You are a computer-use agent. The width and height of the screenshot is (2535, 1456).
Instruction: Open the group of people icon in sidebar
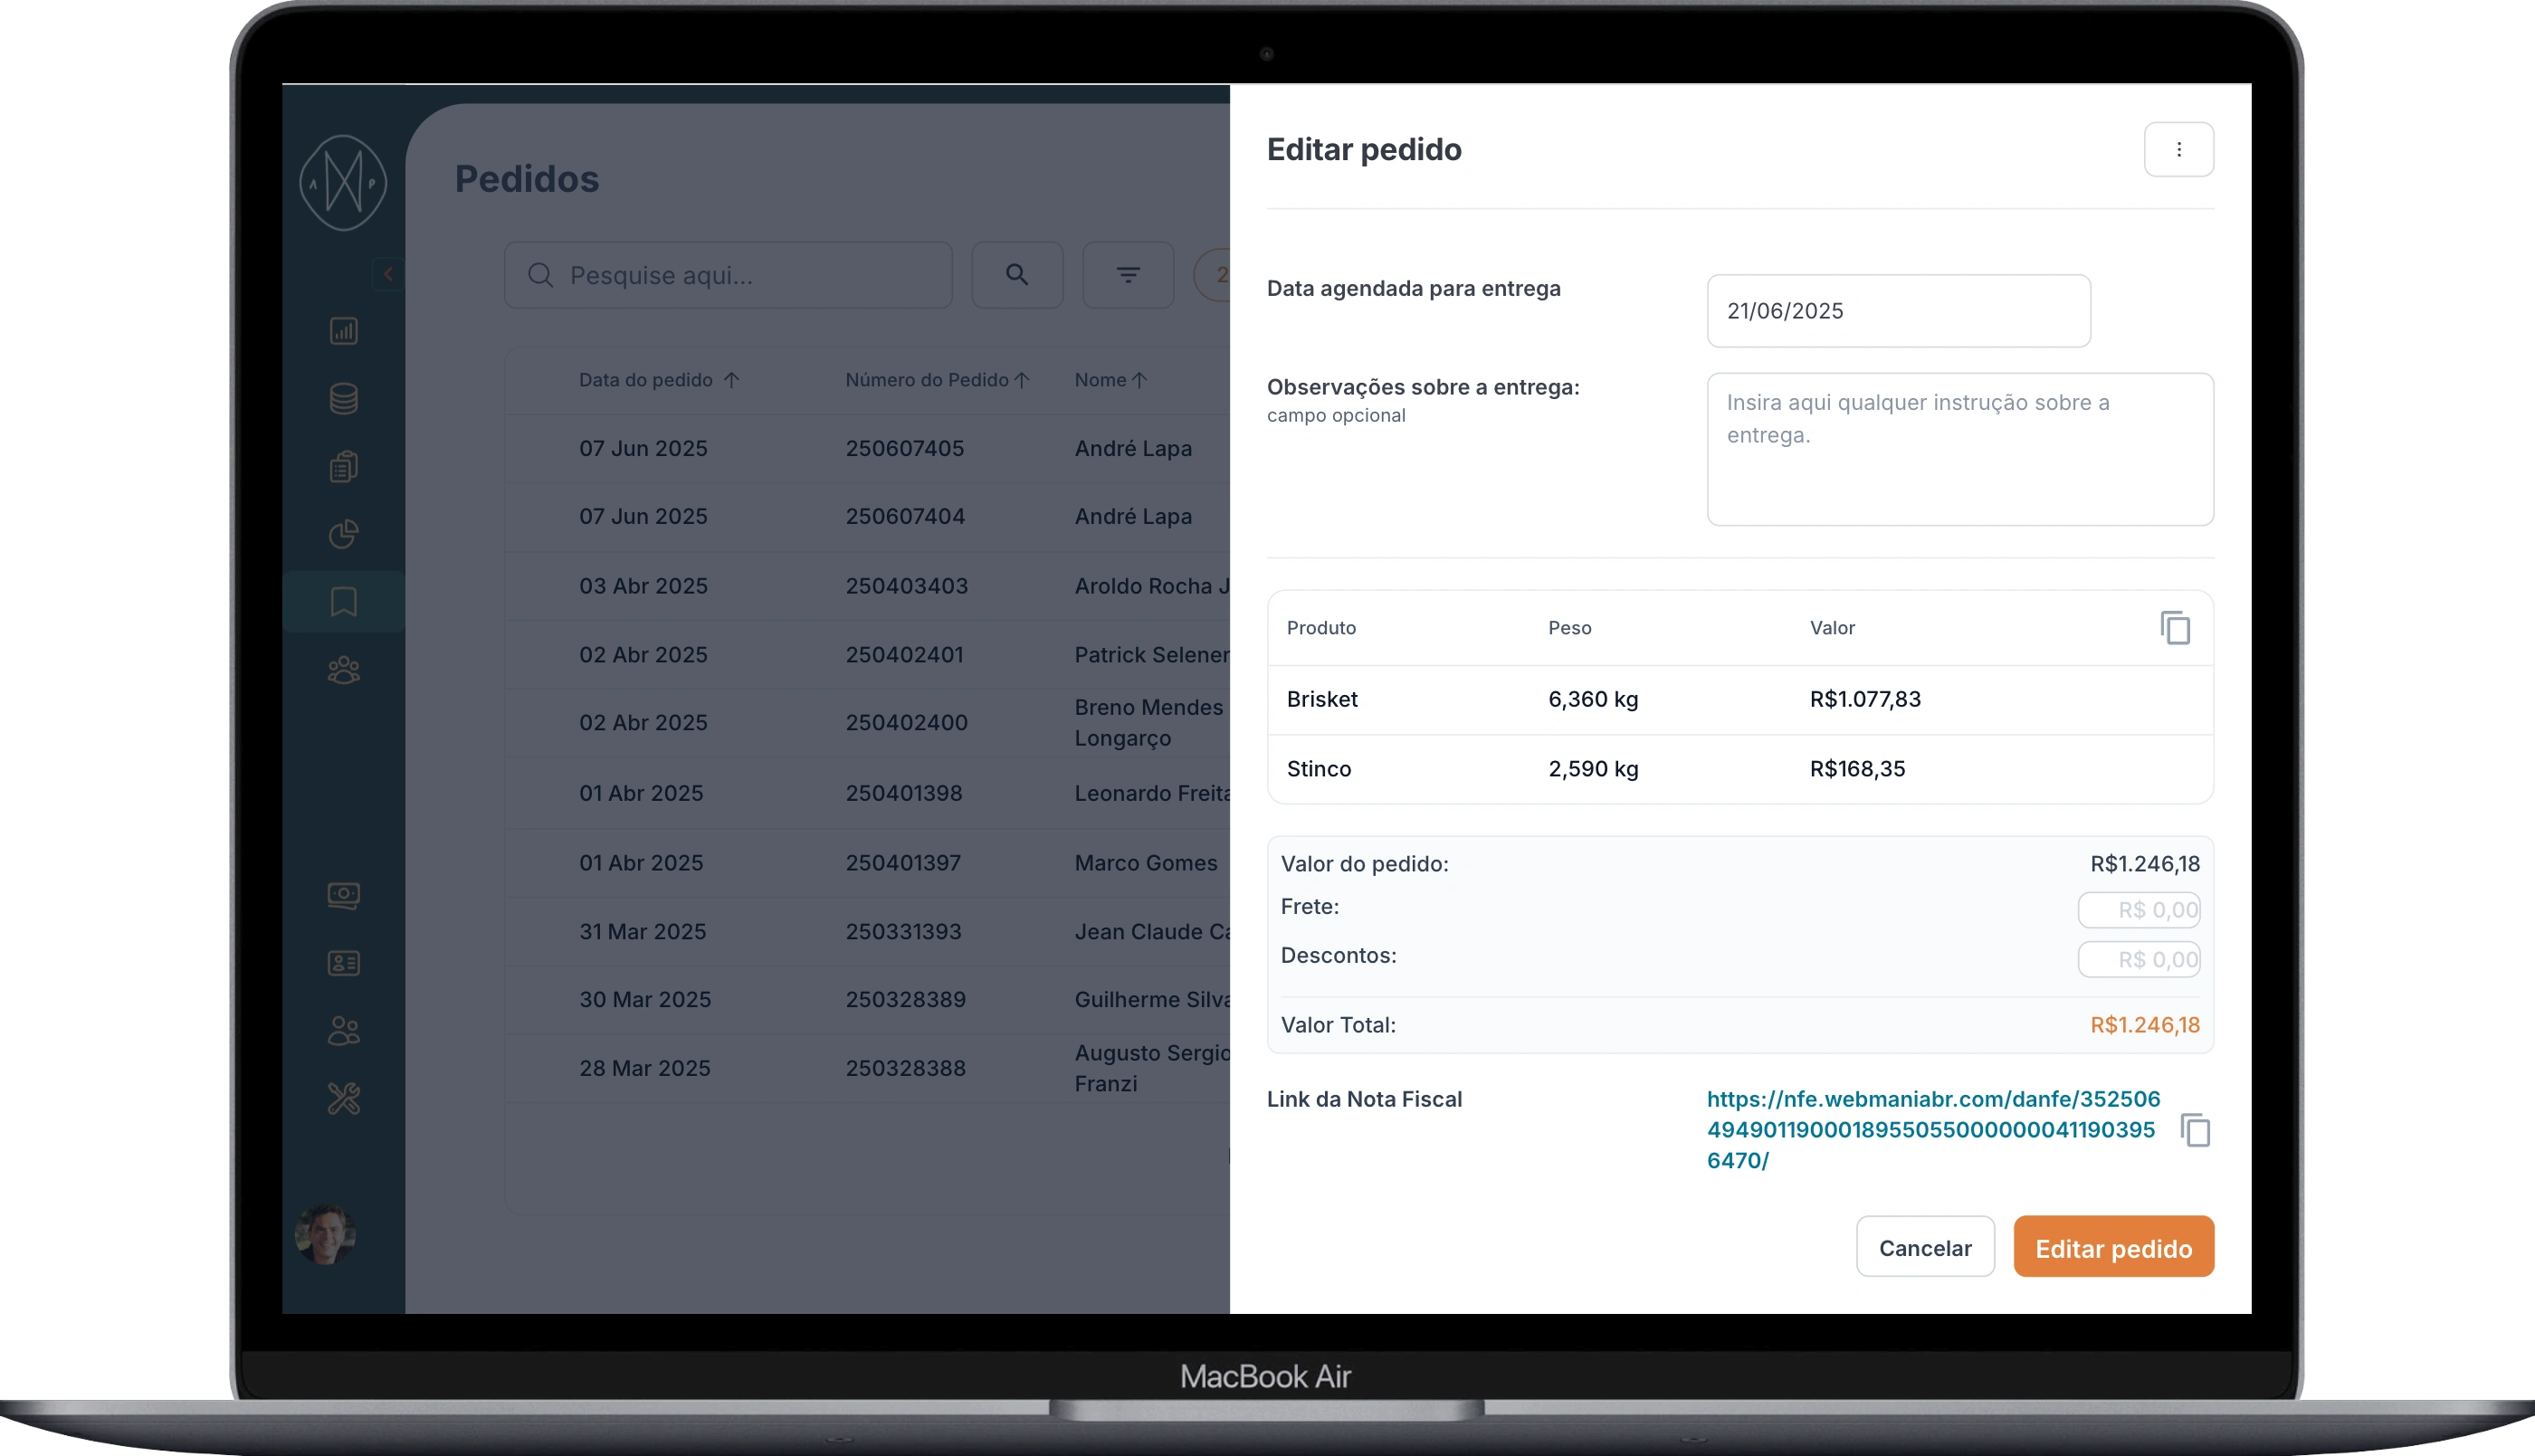[x=343, y=669]
